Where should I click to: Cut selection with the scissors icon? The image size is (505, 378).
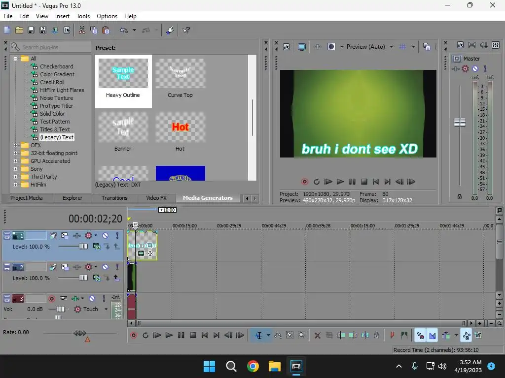[x=82, y=30]
